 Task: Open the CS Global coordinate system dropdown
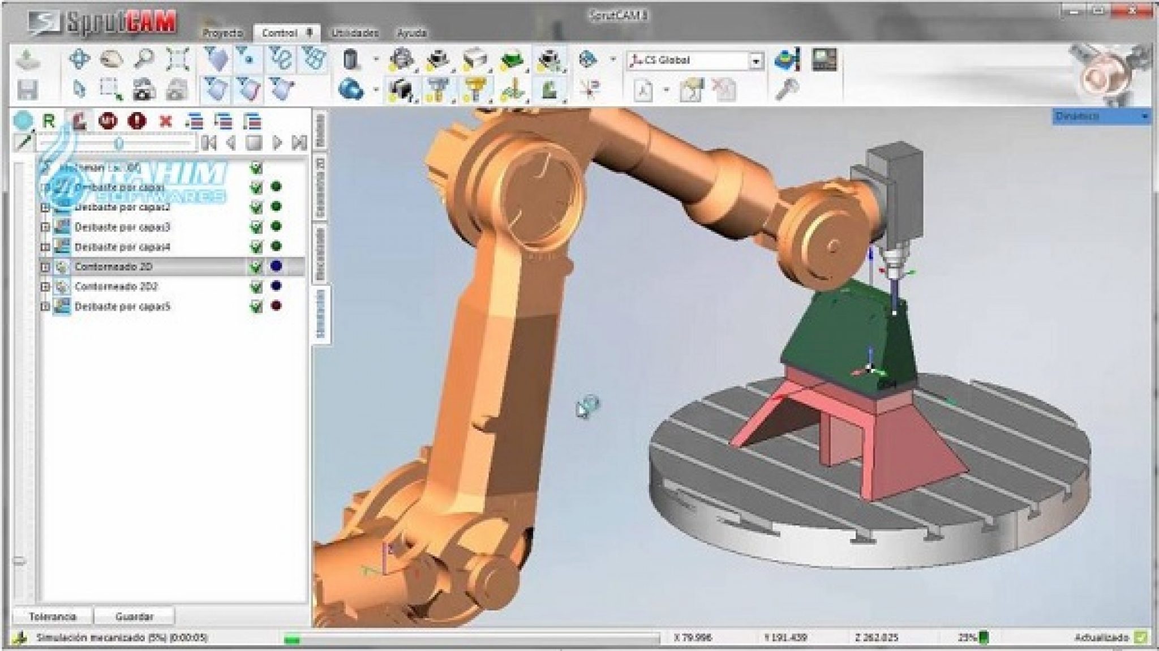(756, 61)
